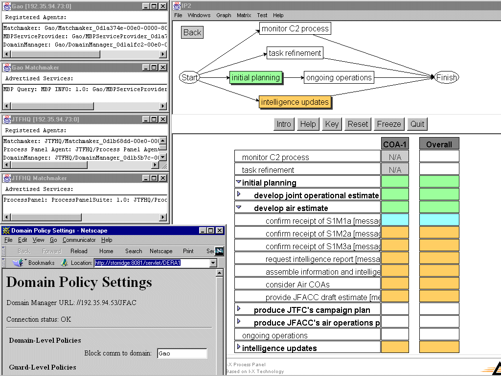Expand develop joint operational estimate row
The height and width of the screenshot is (376, 501).
pos(239,194)
